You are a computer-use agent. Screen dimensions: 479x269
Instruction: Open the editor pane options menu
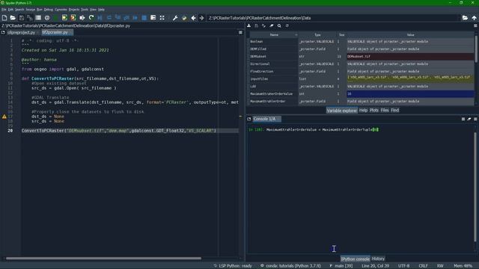pyautogui.click(x=240, y=32)
